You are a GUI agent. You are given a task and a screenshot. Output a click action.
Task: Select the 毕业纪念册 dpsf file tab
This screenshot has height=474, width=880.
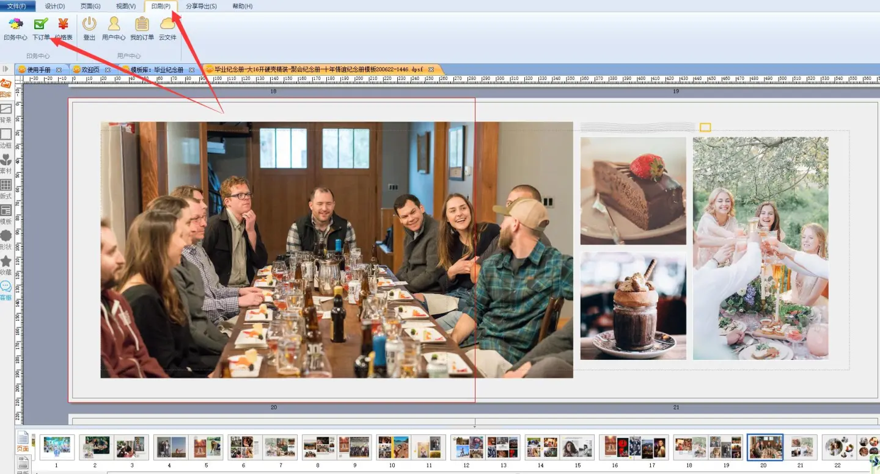318,70
